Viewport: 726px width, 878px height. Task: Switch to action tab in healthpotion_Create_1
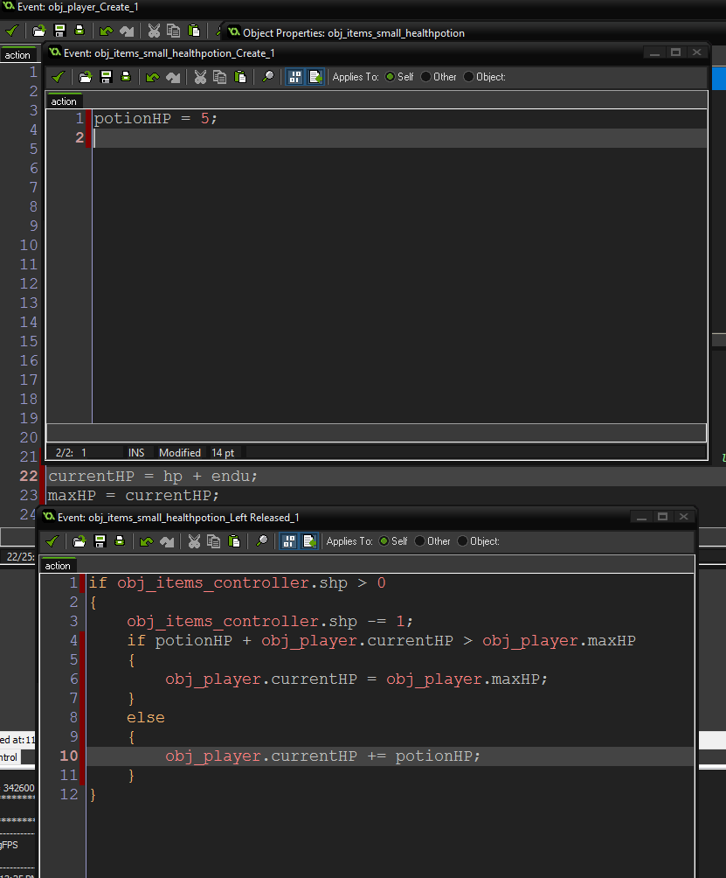(x=64, y=101)
